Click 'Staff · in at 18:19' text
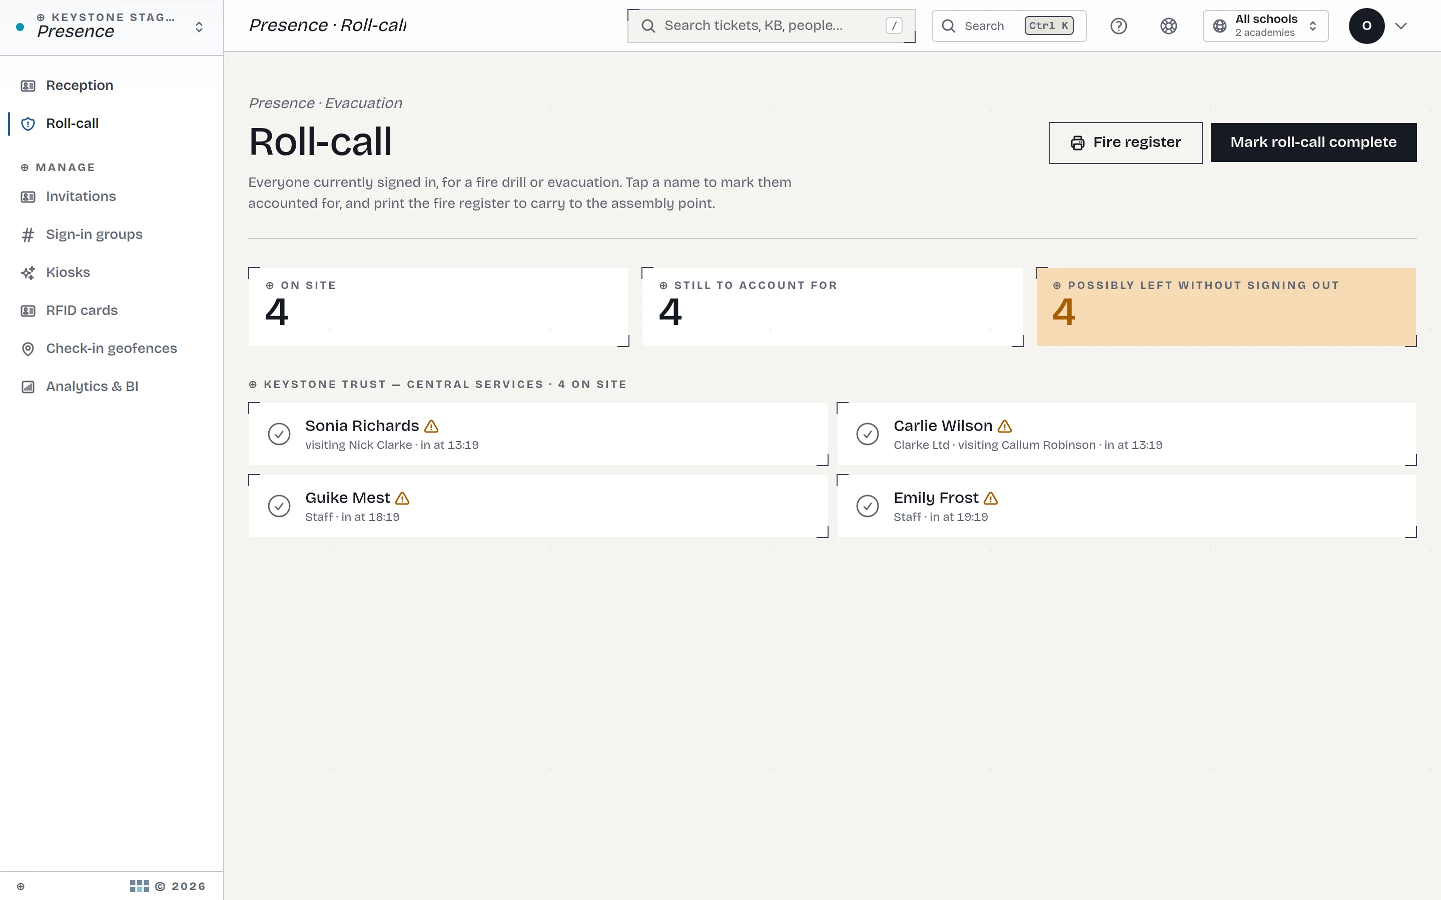 pos(353,518)
